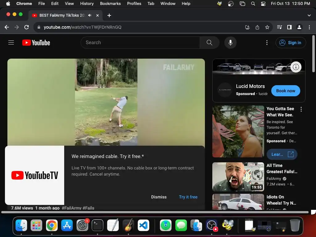Open the View menu
The image size is (316, 237).
pyautogui.click(x=69, y=3)
